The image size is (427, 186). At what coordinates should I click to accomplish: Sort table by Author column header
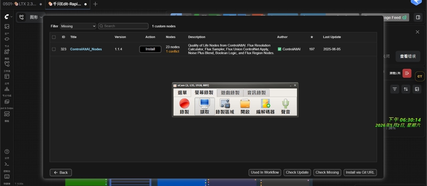click(282, 37)
